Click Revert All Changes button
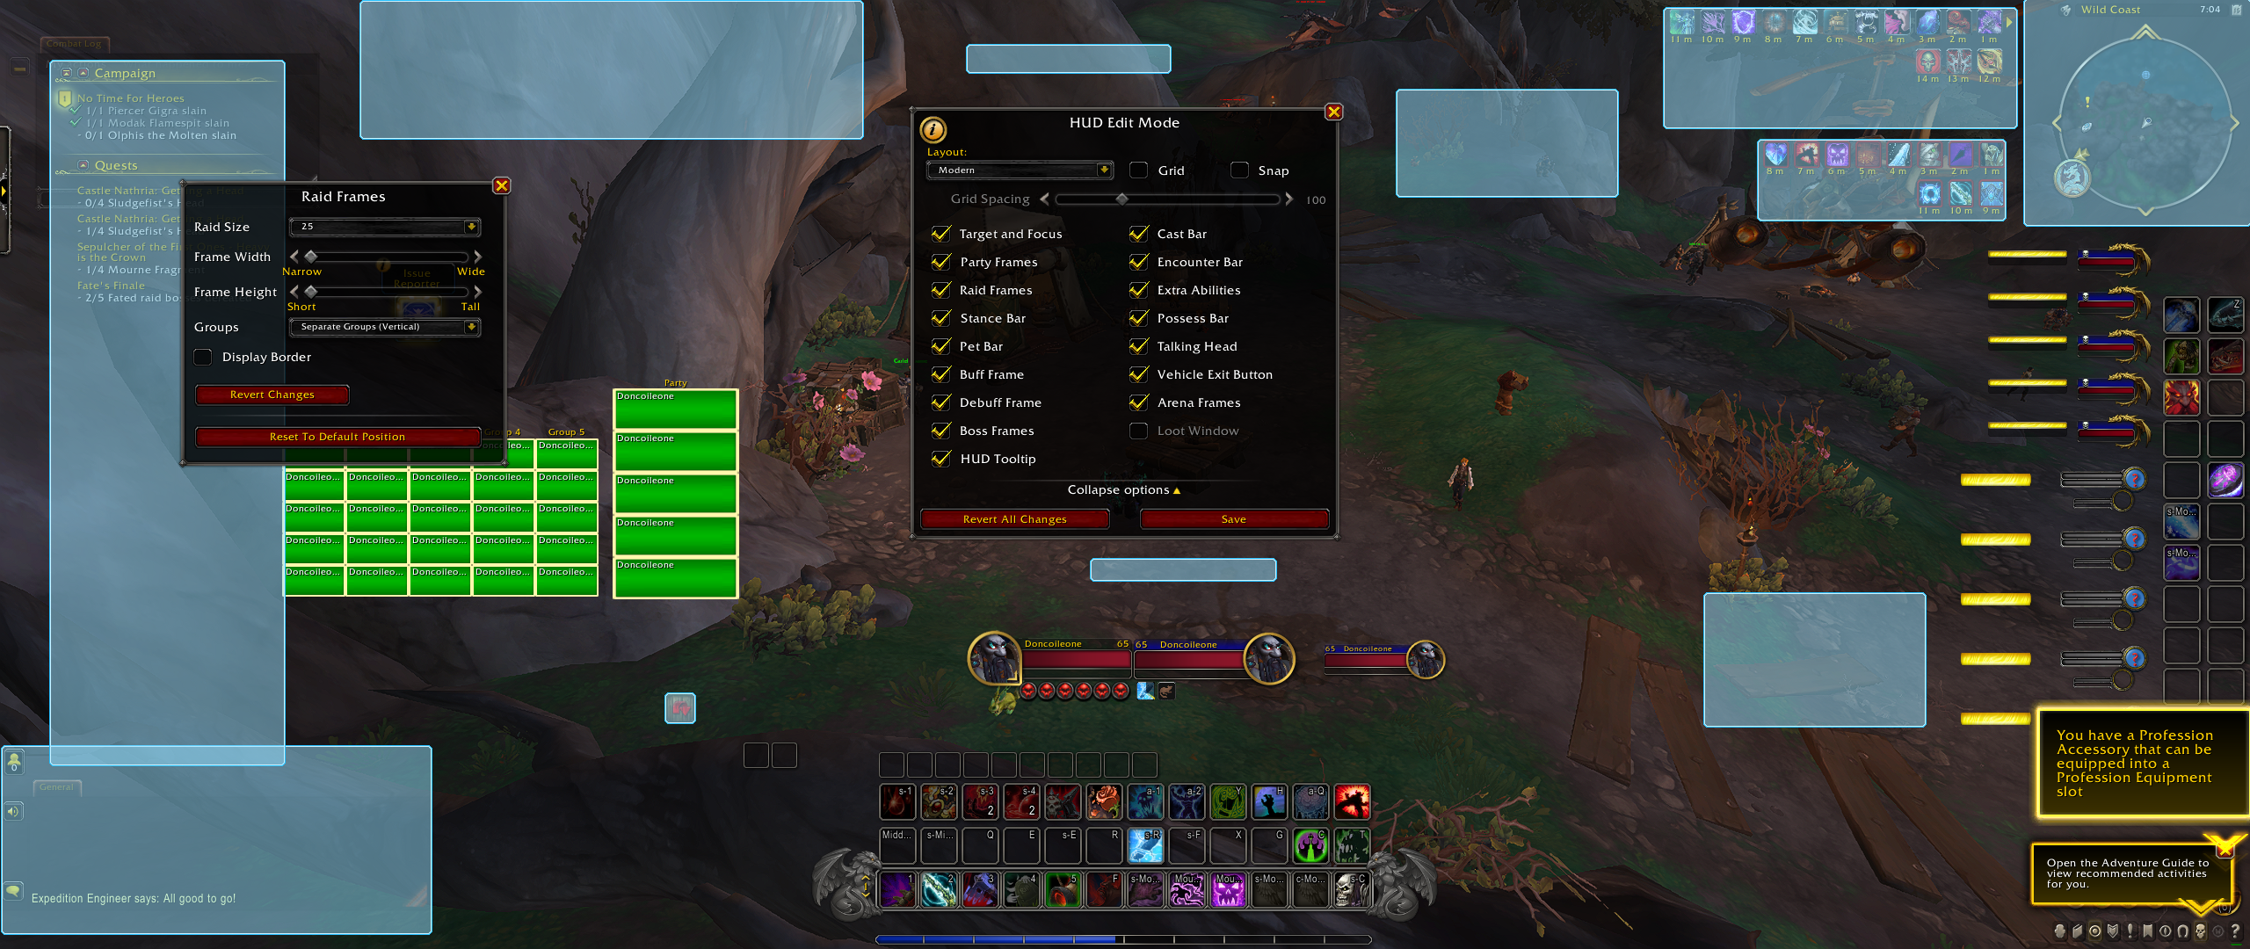Screen dimensions: 2250x949 pyautogui.click(x=1014, y=519)
